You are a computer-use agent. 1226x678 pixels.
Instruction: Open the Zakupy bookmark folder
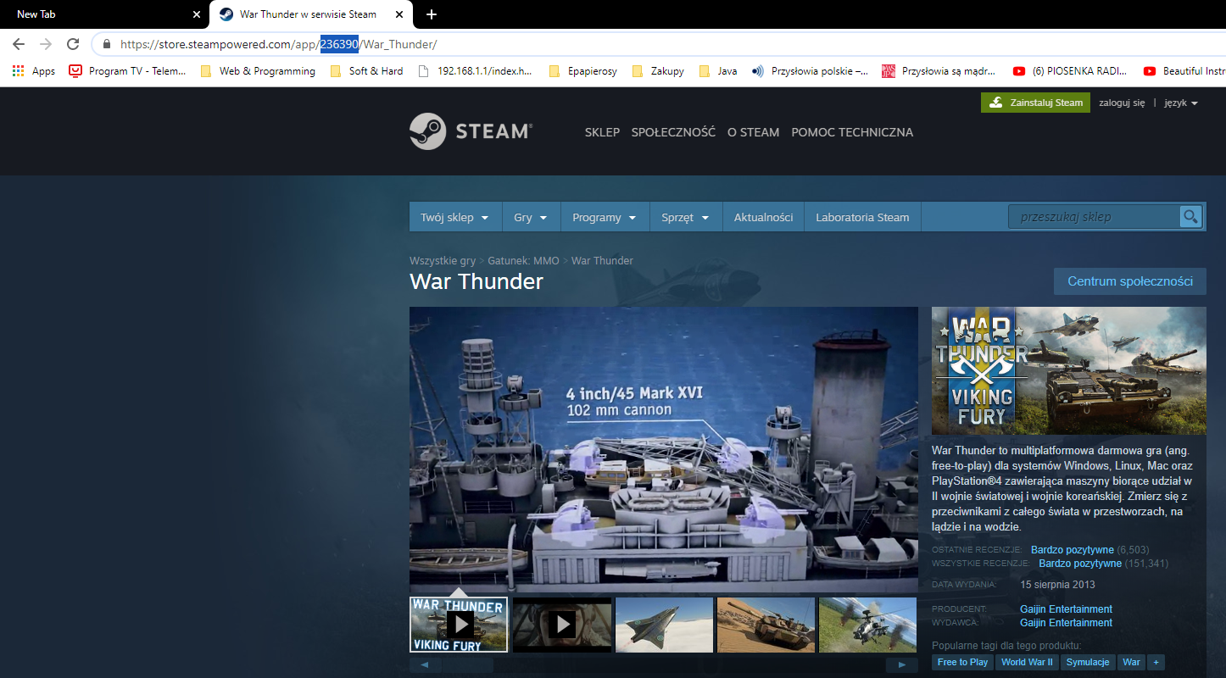click(658, 71)
